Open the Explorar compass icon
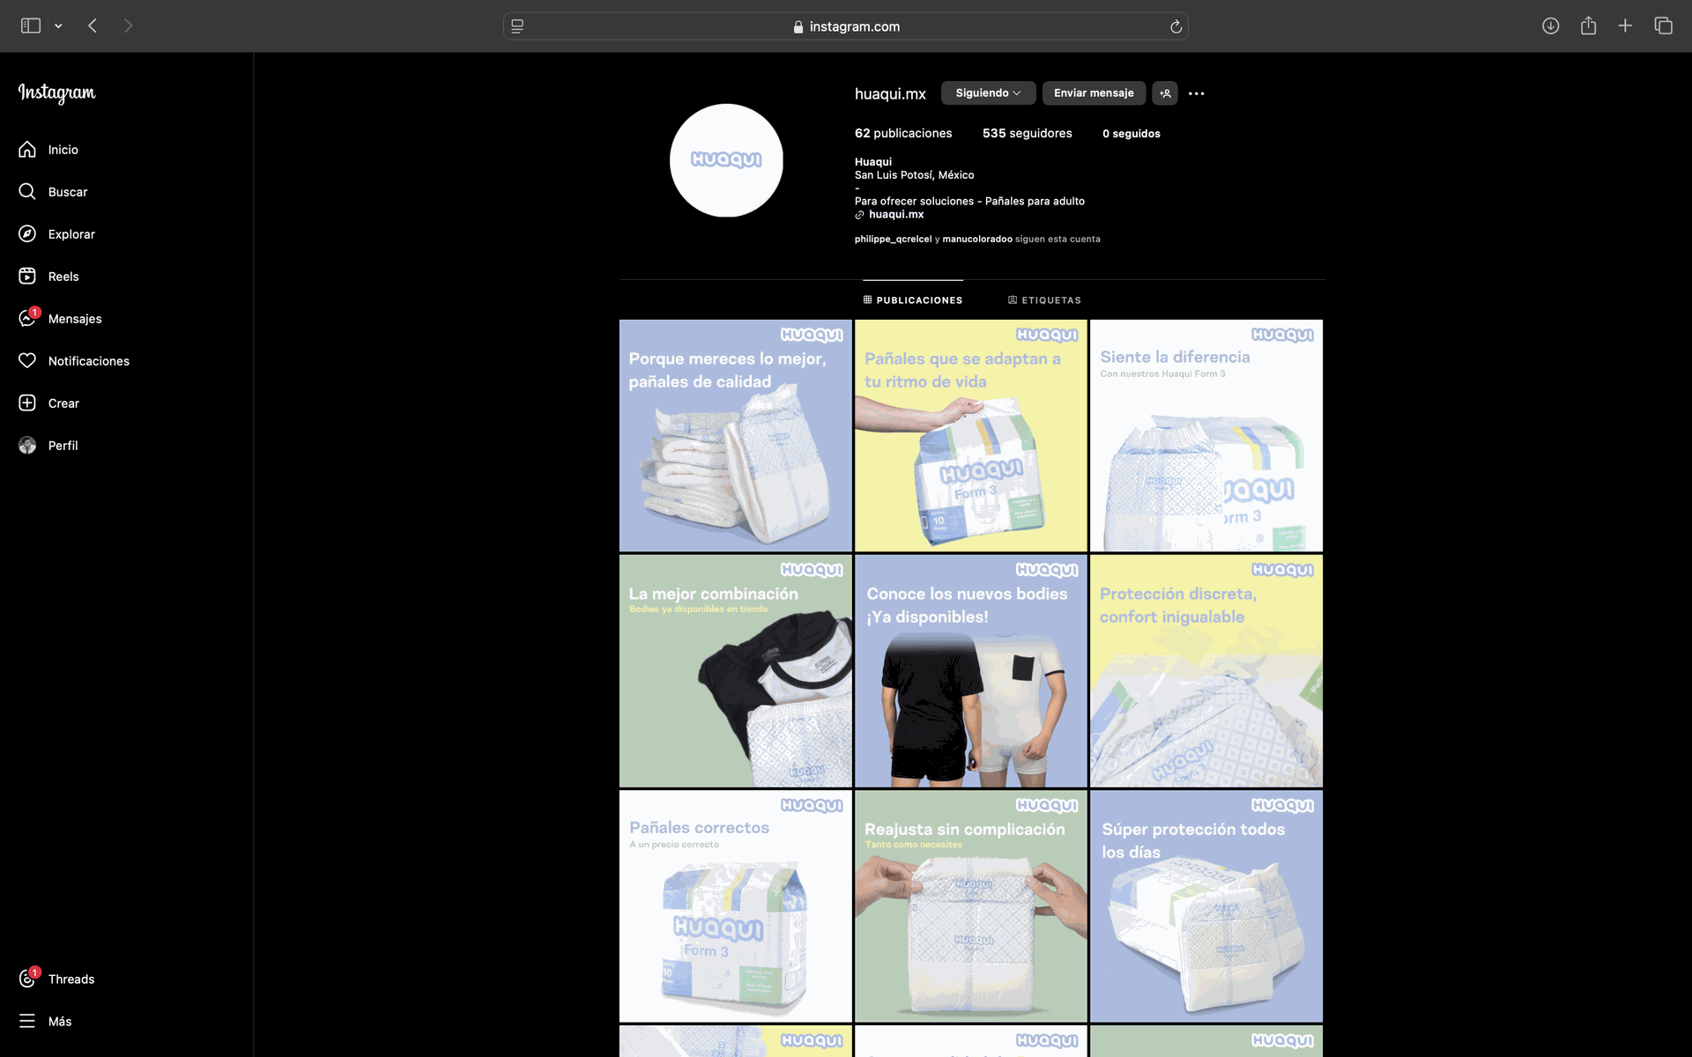The height and width of the screenshot is (1057, 1692). 27,234
